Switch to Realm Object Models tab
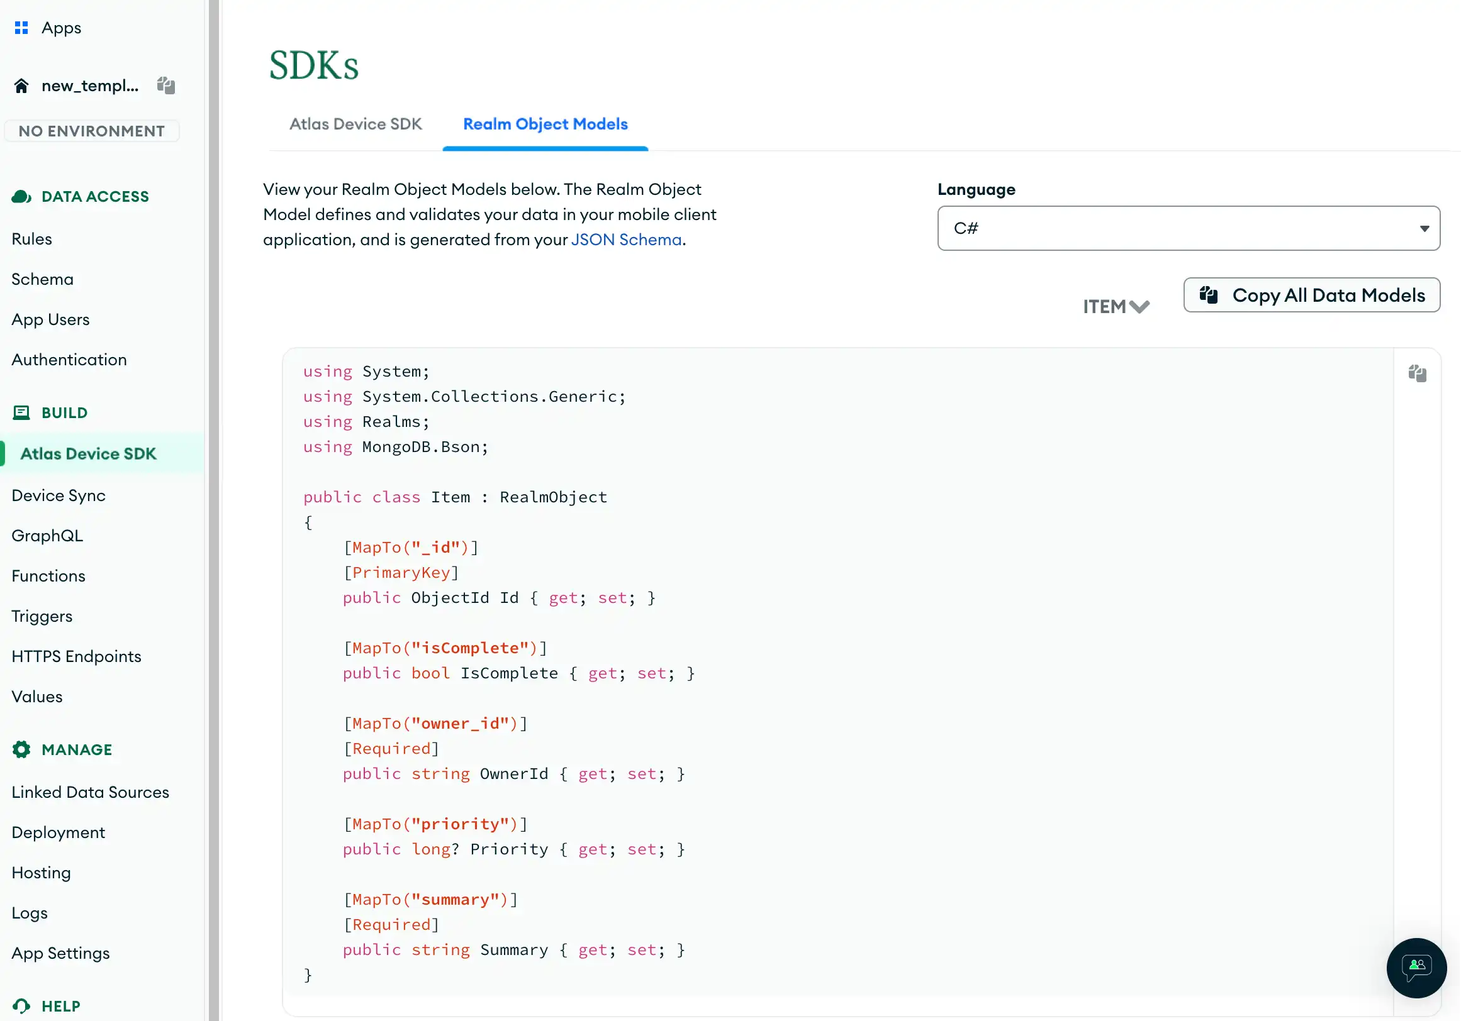The height and width of the screenshot is (1021, 1461). (x=545, y=124)
